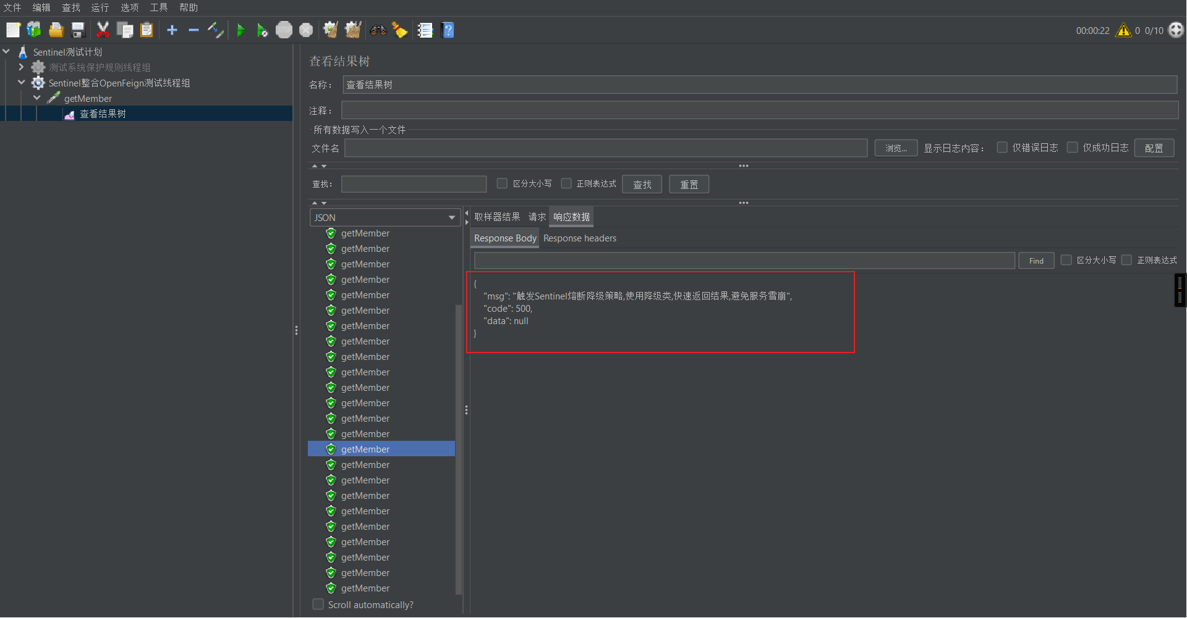
Task: Toggle the Scroll automatically checkbox
Action: (318, 604)
